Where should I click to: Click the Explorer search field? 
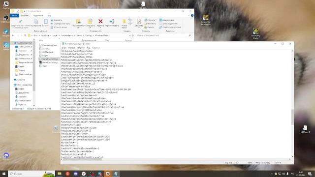[x=164, y=35]
